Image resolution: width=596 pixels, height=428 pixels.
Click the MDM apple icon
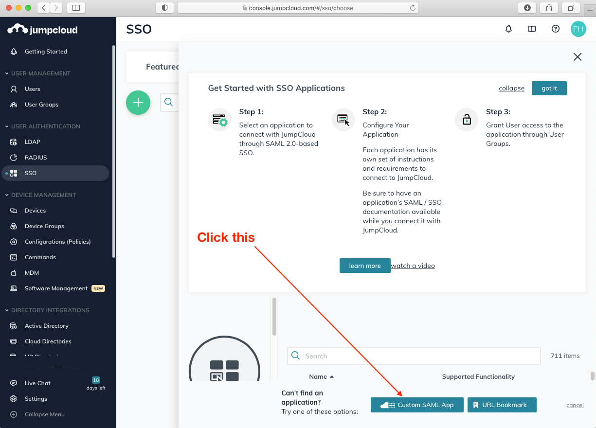click(x=14, y=273)
